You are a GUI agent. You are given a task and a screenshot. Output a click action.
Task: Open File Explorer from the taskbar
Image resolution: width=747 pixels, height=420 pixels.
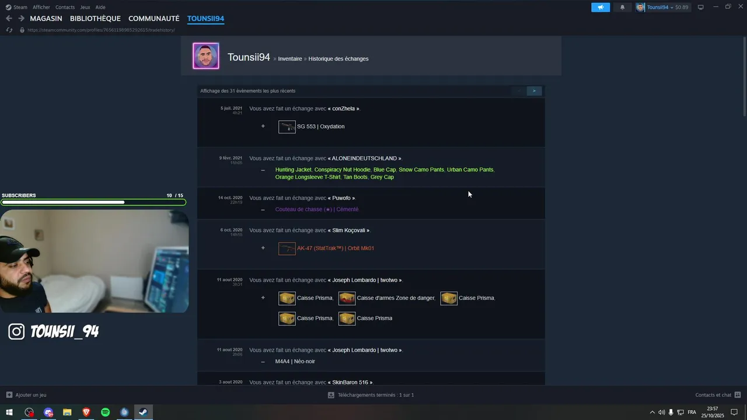coord(67,412)
